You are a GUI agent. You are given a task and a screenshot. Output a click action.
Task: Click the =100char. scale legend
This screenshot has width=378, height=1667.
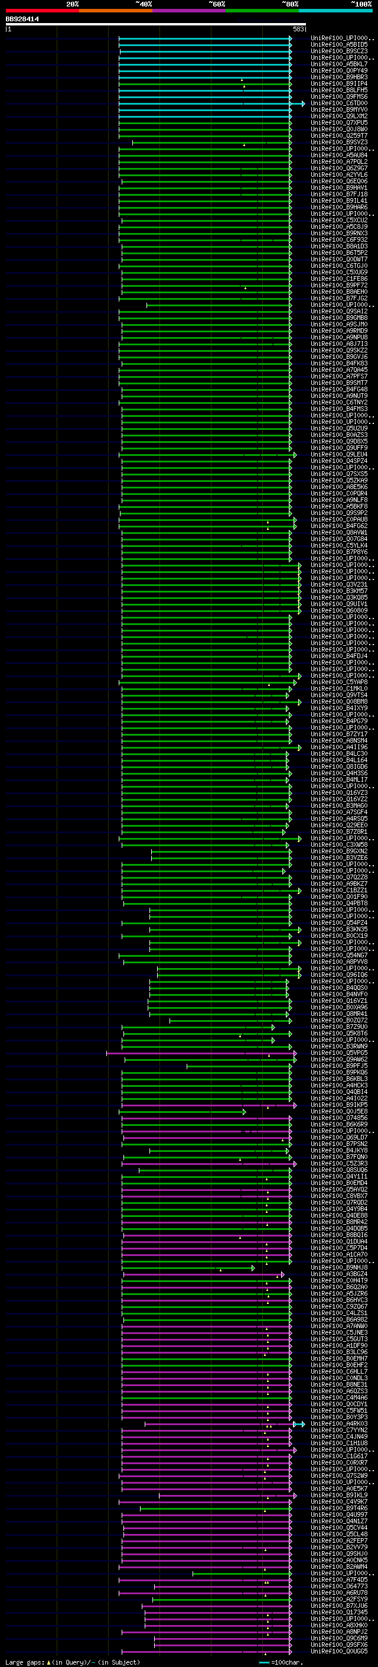pos(281,1662)
